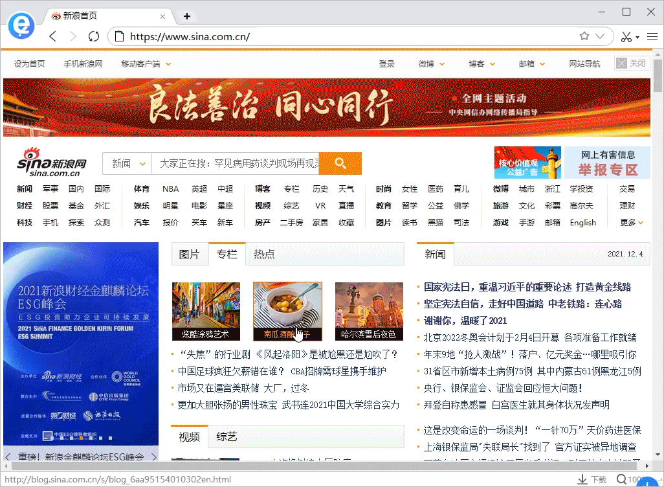Expand the 博客 top bar dropdown
Screen dimensions: 664x487
(x=492, y=64)
